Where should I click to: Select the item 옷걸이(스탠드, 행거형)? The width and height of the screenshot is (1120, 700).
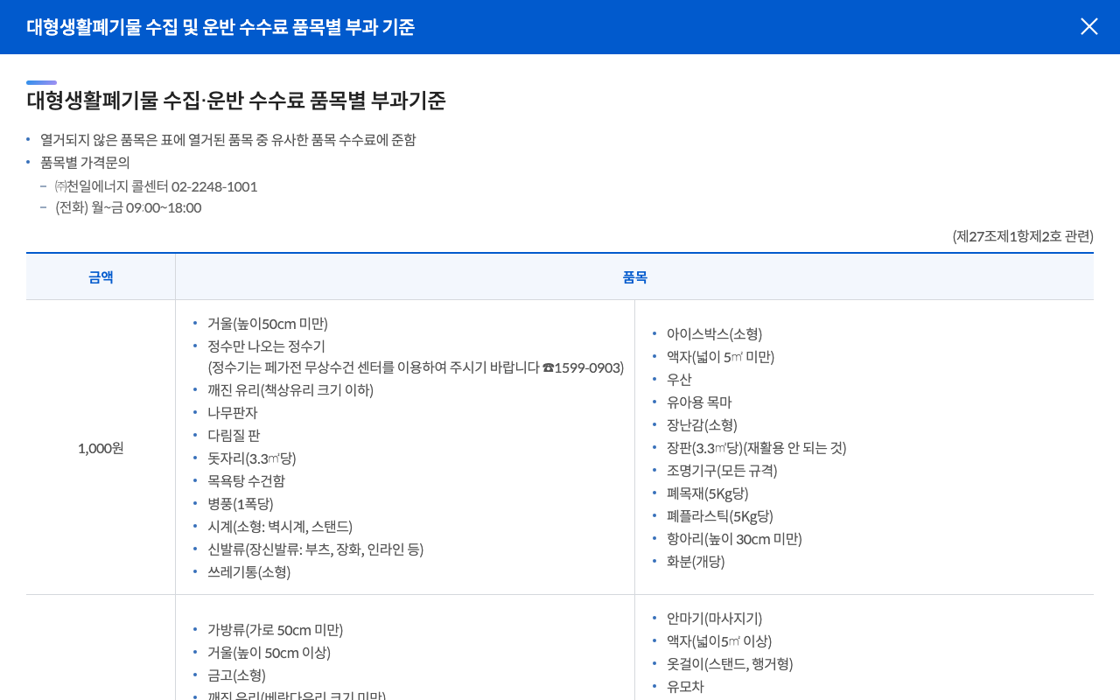[x=730, y=664]
